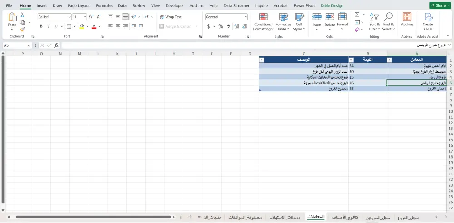
Task: Click the horizontal scrollbar thumb
Action: (x=94, y=217)
